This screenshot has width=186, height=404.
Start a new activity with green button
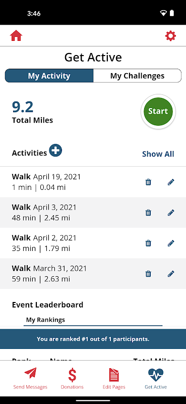[x=158, y=112]
